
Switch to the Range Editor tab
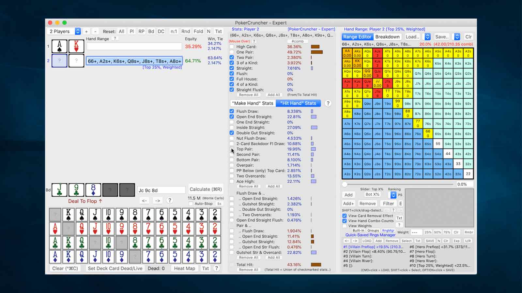tap(357, 37)
